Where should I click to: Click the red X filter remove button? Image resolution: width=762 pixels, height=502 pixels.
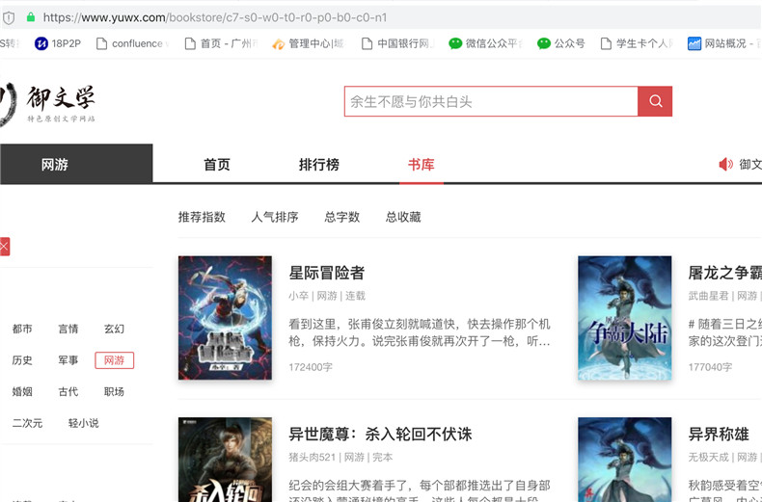pos(4,247)
